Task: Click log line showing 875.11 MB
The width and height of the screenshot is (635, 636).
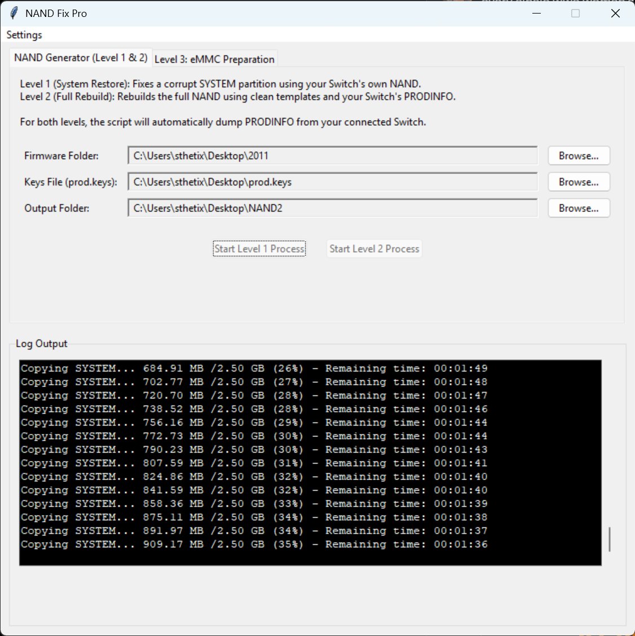Action: 254,517
